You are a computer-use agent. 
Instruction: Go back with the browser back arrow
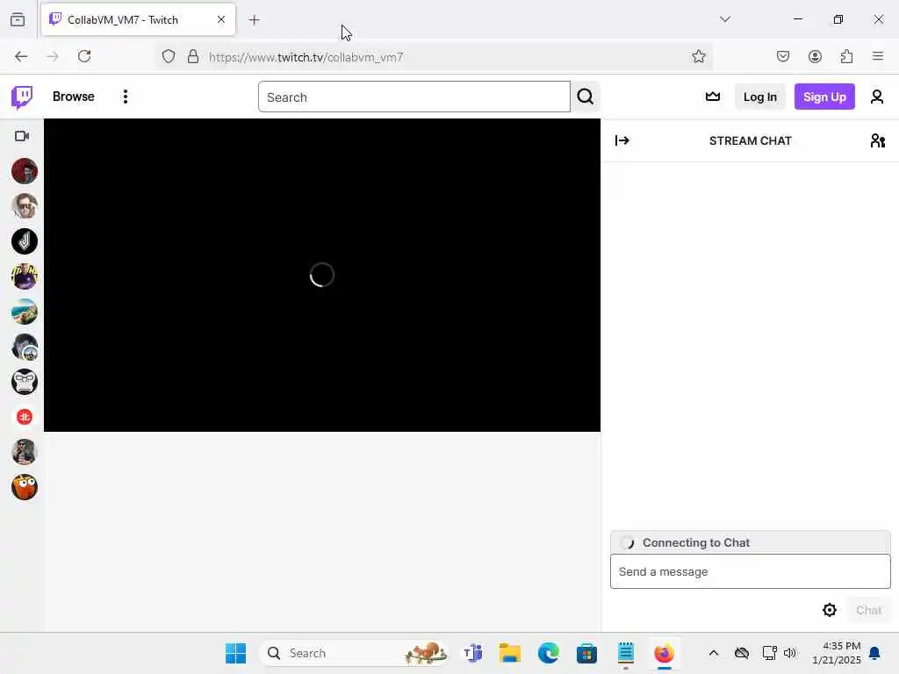pyautogui.click(x=21, y=56)
